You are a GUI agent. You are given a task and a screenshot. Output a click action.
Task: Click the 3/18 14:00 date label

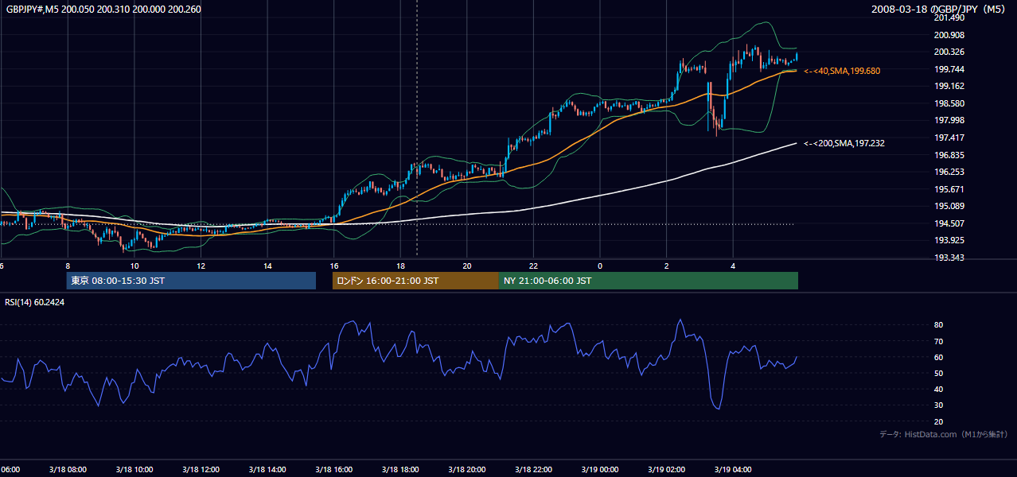267,470
